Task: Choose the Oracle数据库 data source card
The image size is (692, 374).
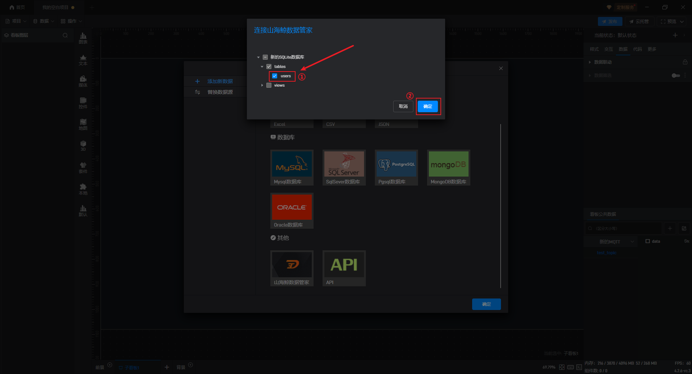Action: 292,211
